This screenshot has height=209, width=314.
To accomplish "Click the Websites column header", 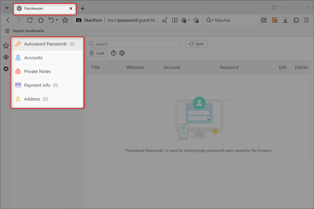I will 135,67.
